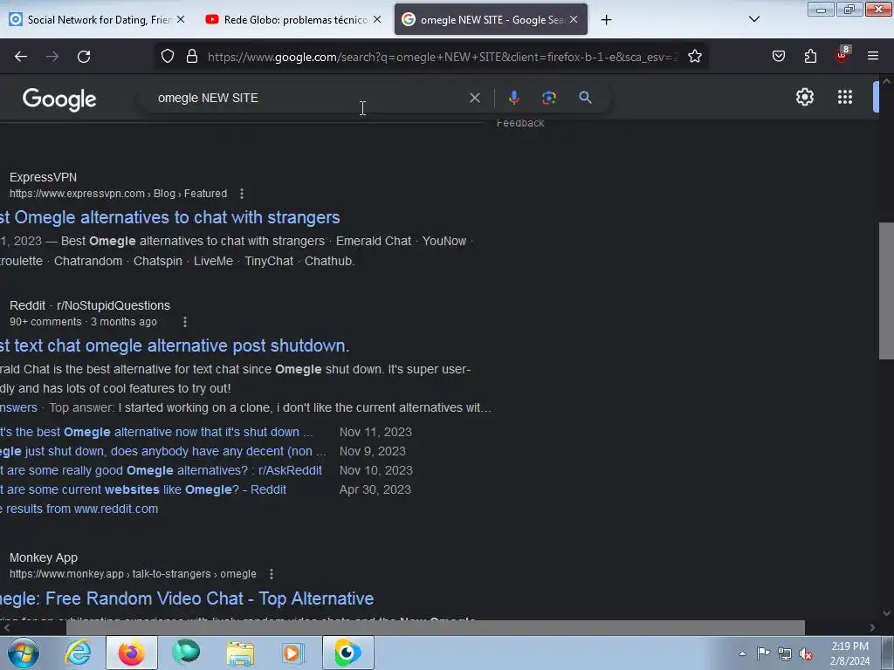Open more results from www.reddit.com
The image size is (894, 670).
click(79, 509)
